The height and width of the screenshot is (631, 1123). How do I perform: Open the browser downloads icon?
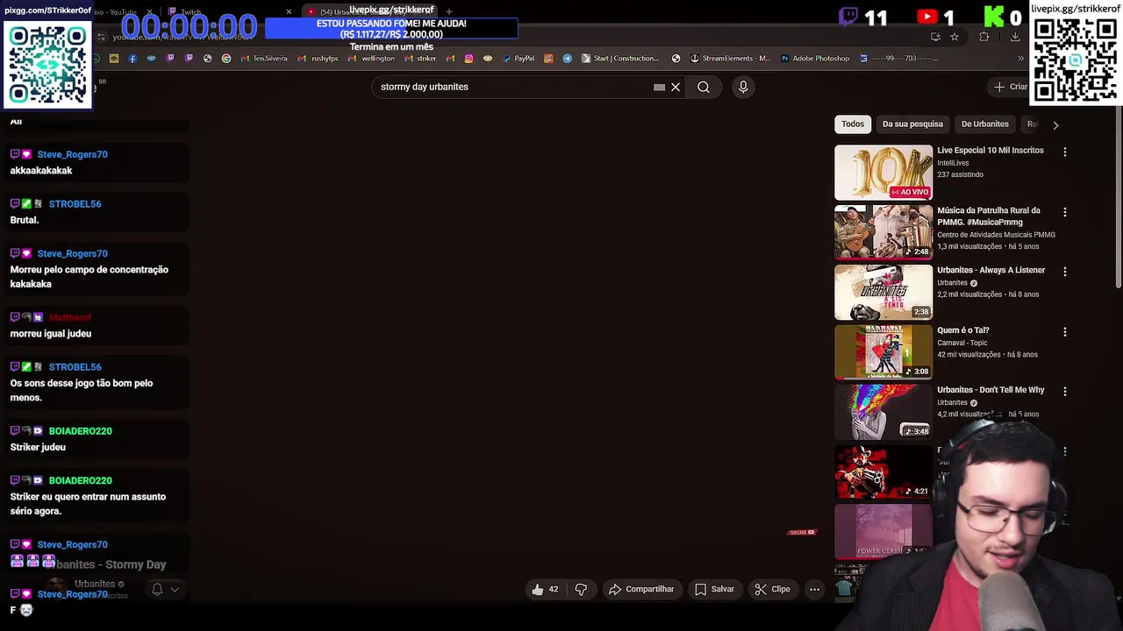(x=1015, y=37)
